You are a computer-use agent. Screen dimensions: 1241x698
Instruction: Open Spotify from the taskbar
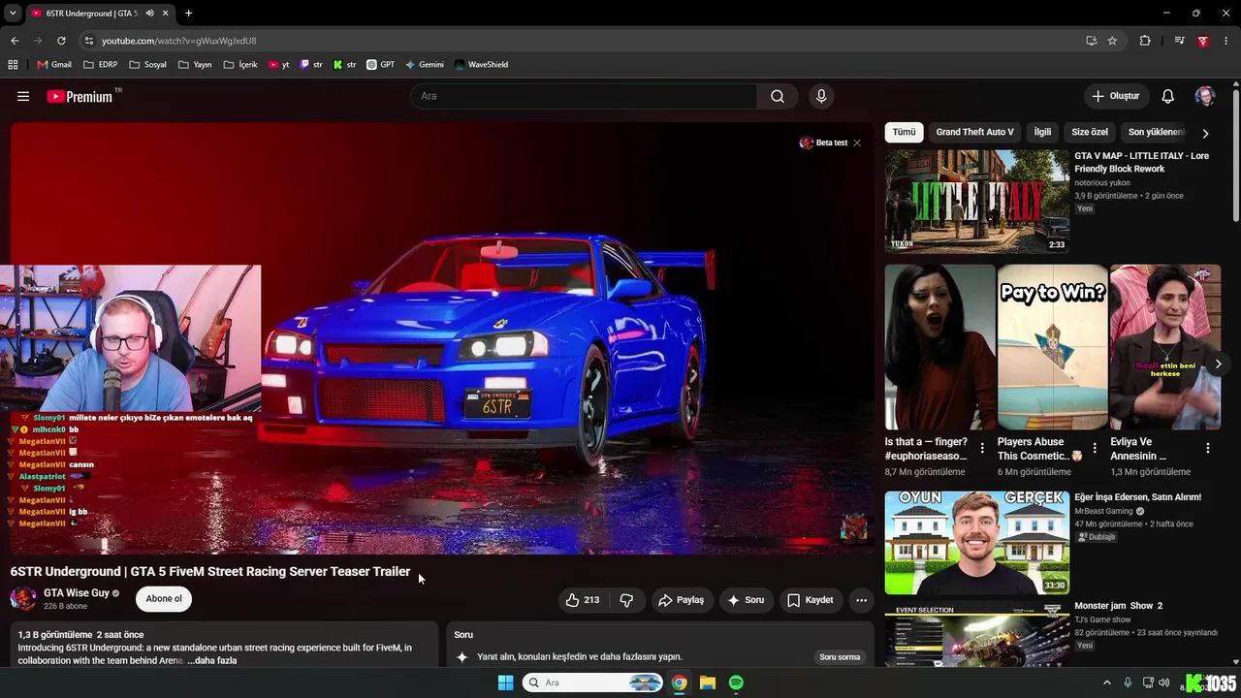(x=736, y=682)
